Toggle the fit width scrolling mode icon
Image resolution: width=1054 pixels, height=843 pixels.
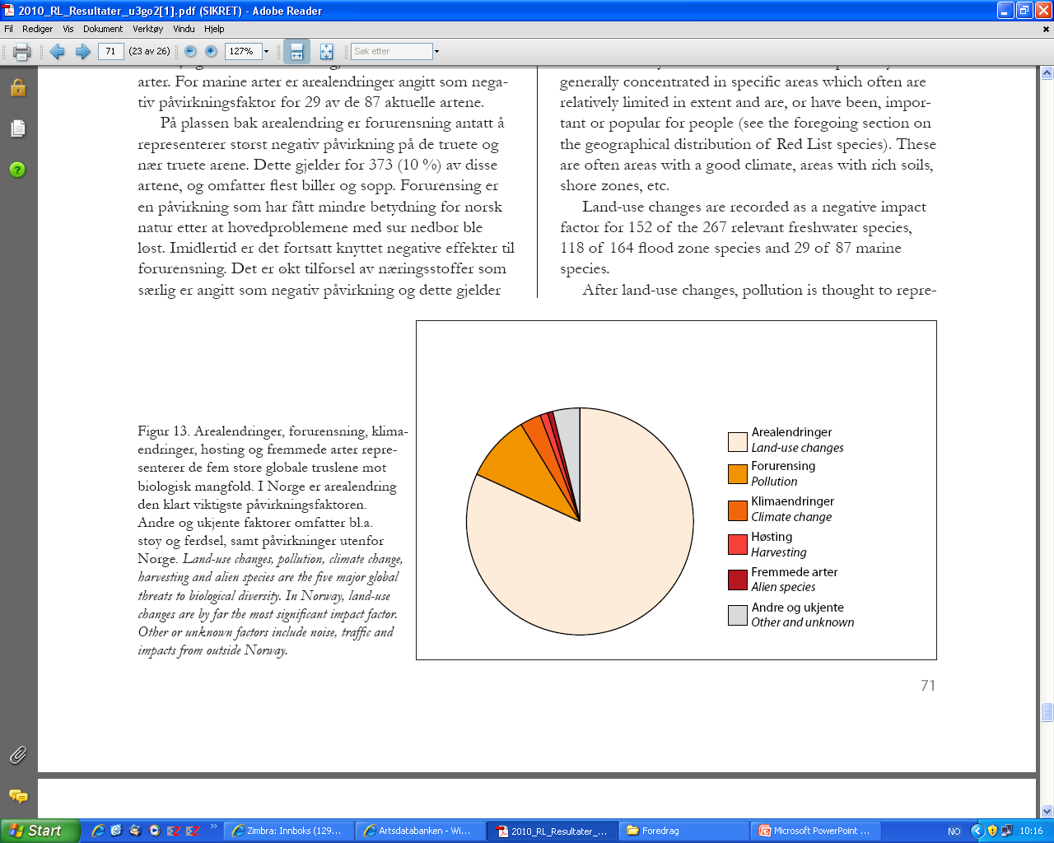[296, 52]
